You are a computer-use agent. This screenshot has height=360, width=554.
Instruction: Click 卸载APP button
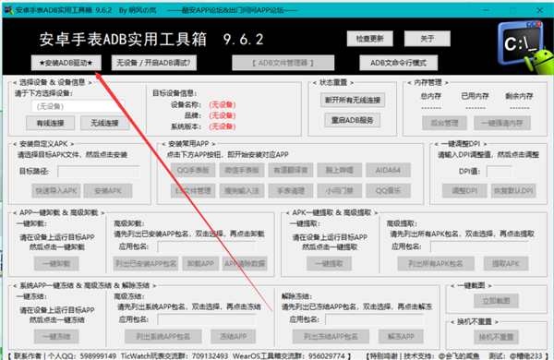[x=200, y=264]
